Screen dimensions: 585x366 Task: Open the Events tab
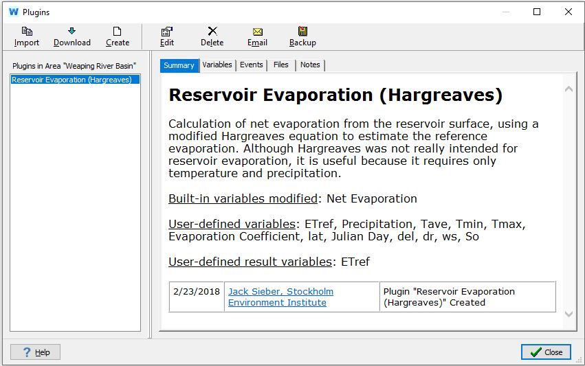coord(252,65)
